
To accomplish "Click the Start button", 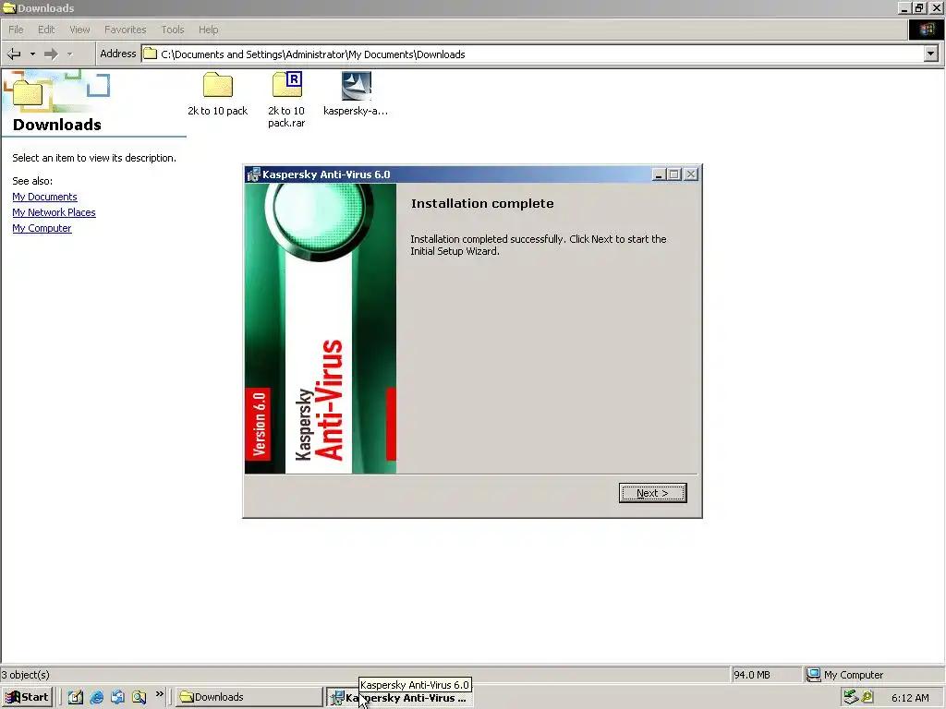I will coord(27,697).
